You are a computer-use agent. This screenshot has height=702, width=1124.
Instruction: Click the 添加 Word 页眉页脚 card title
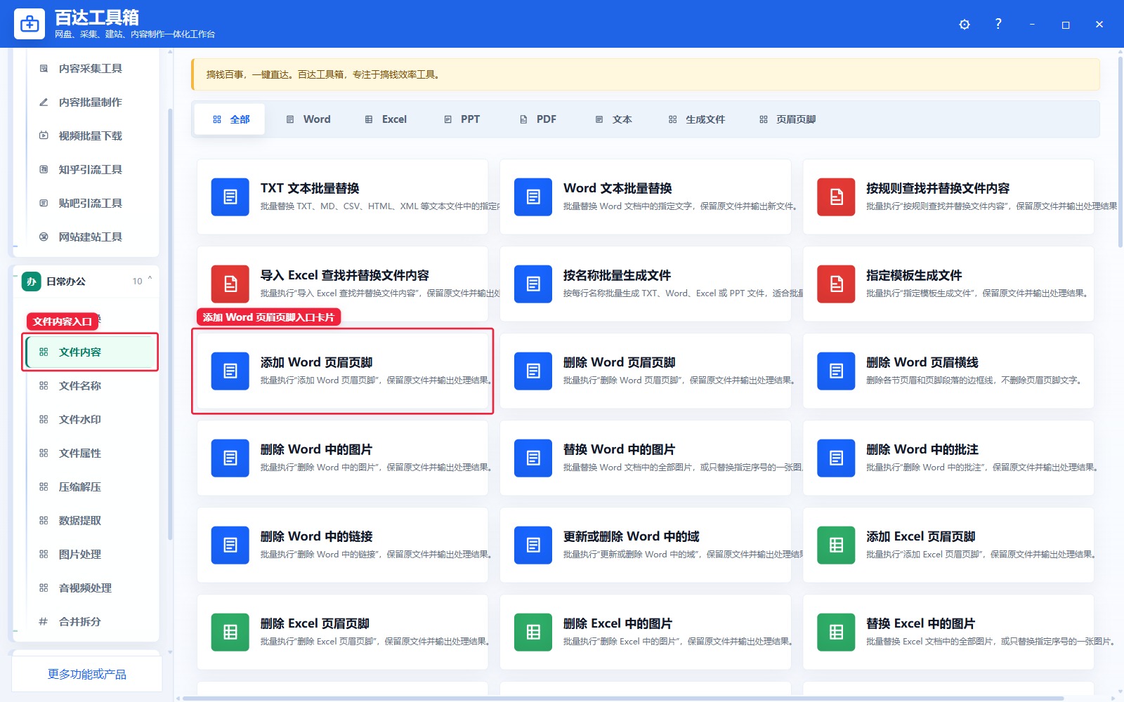click(x=317, y=362)
